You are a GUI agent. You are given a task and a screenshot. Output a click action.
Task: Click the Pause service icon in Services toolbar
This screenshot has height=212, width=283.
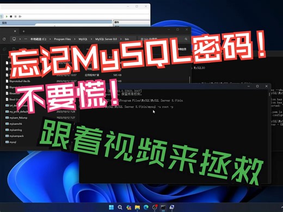(x=15, y=16)
